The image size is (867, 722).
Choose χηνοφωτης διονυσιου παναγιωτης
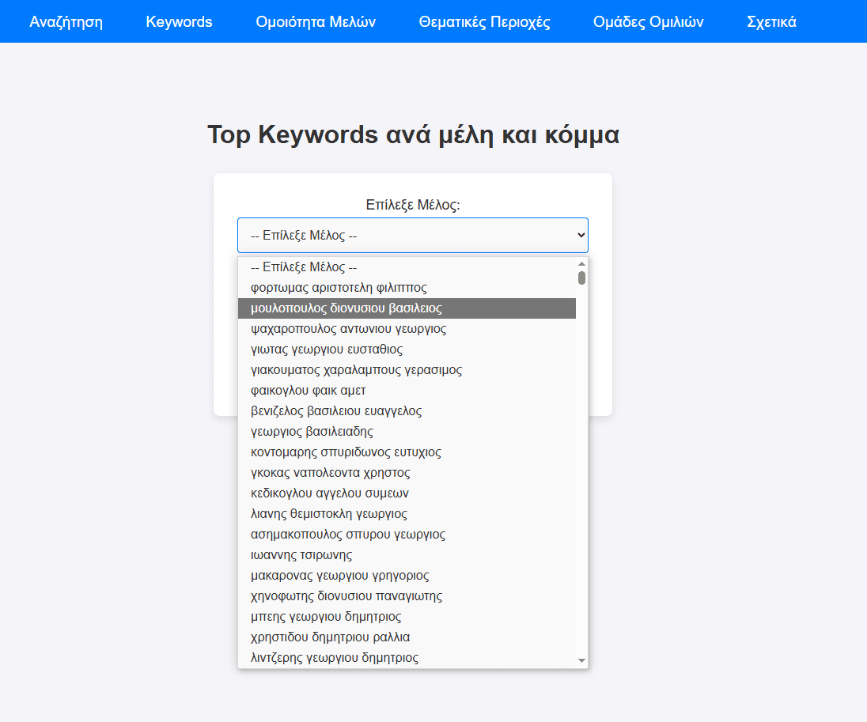[407, 596]
